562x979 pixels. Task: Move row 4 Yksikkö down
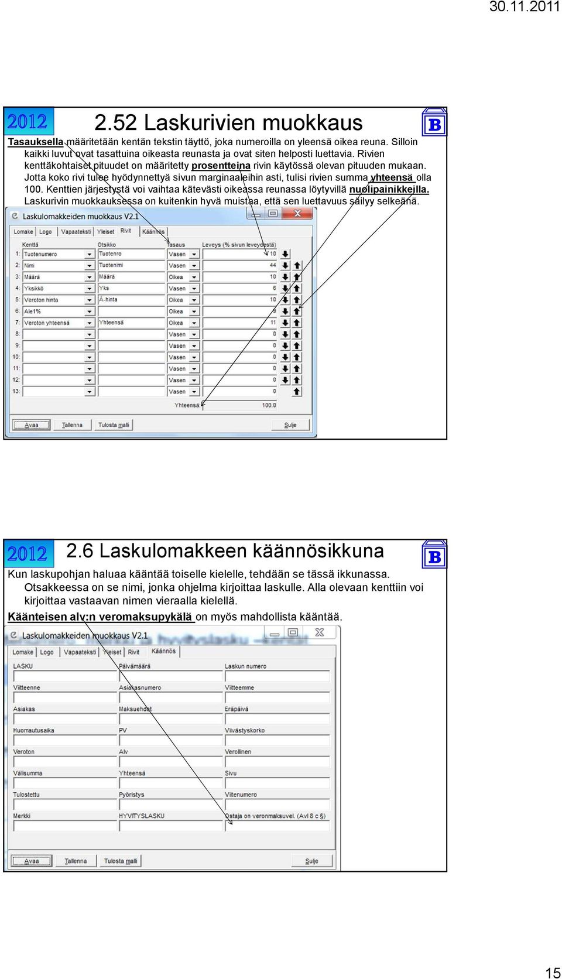coord(285,288)
